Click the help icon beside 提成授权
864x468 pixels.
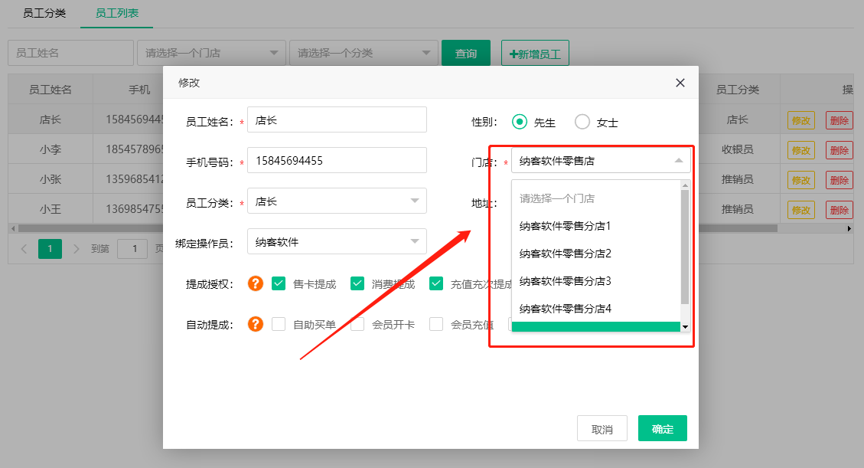[x=256, y=283]
